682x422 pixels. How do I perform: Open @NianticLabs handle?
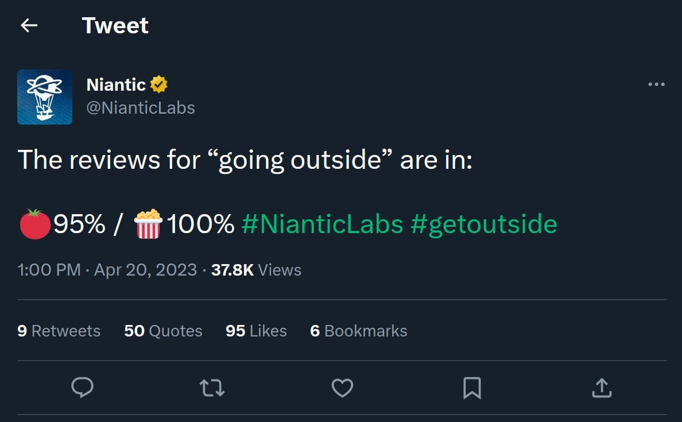coord(141,107)
